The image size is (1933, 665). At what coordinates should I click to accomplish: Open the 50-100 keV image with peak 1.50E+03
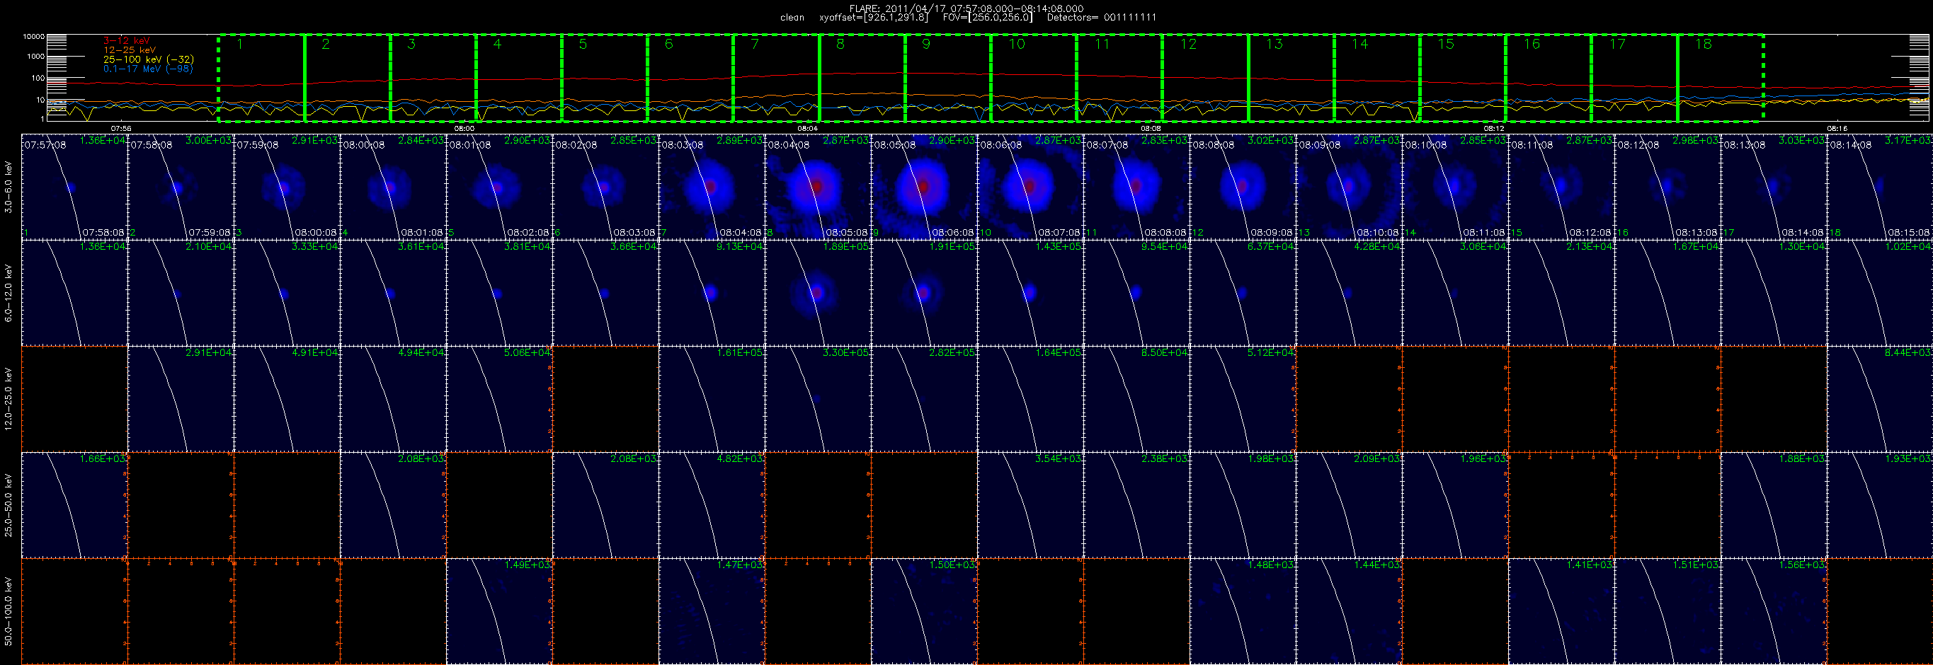click(x=924, y=611)
